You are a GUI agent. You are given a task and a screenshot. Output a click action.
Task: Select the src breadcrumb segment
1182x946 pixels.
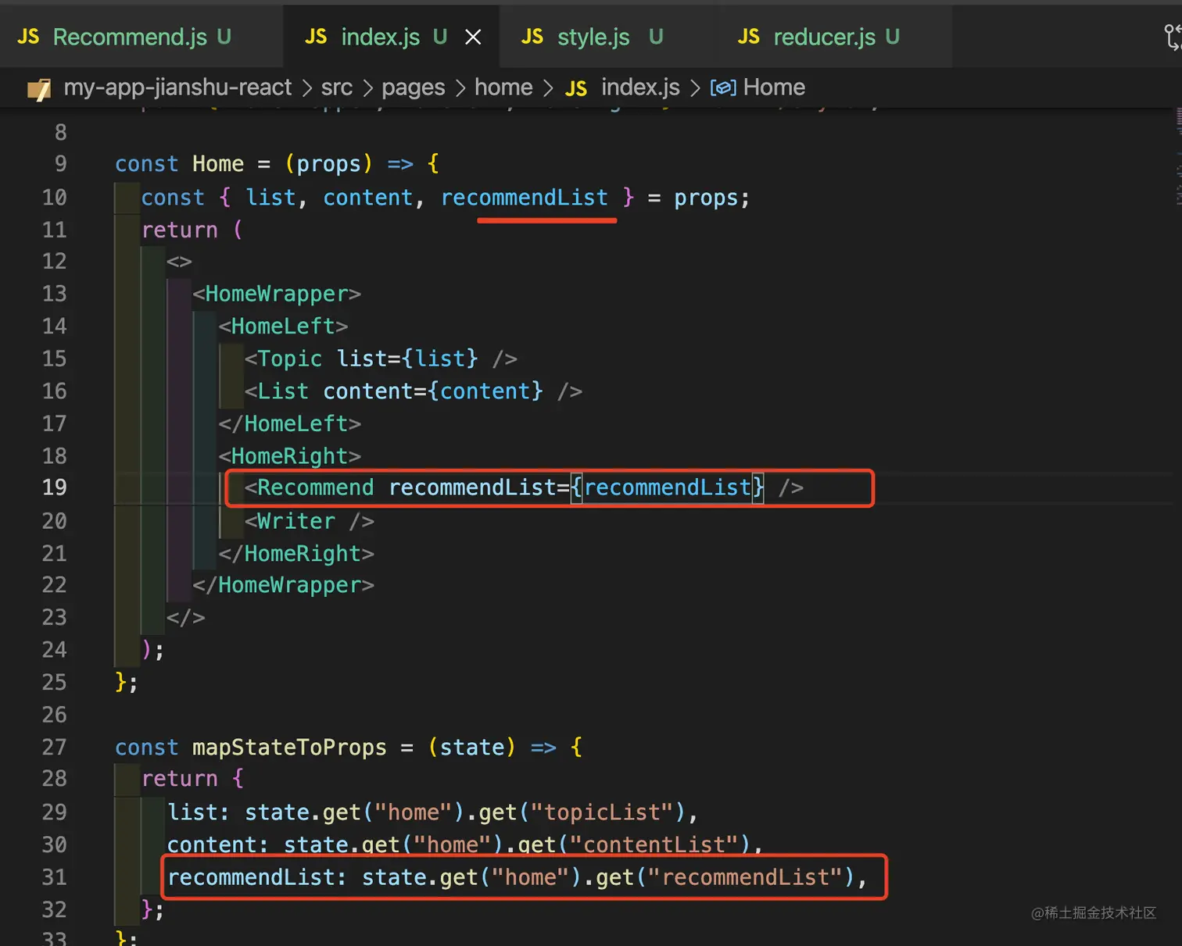[337, 87]
